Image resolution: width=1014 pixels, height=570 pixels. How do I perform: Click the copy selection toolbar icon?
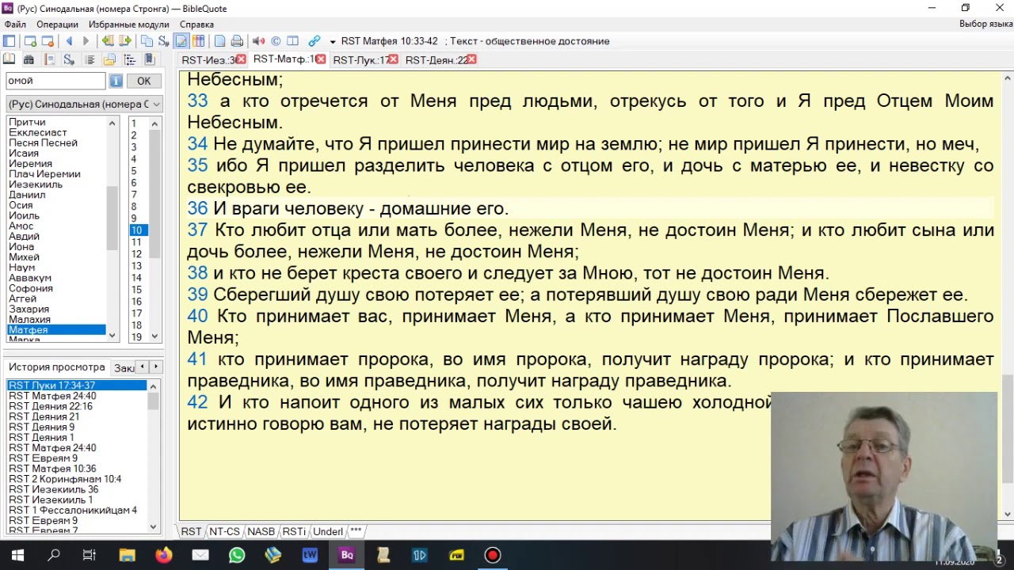(147, 41)
